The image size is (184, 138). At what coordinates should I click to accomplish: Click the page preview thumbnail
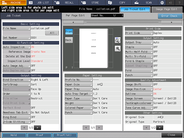click(x=94, y=48)
